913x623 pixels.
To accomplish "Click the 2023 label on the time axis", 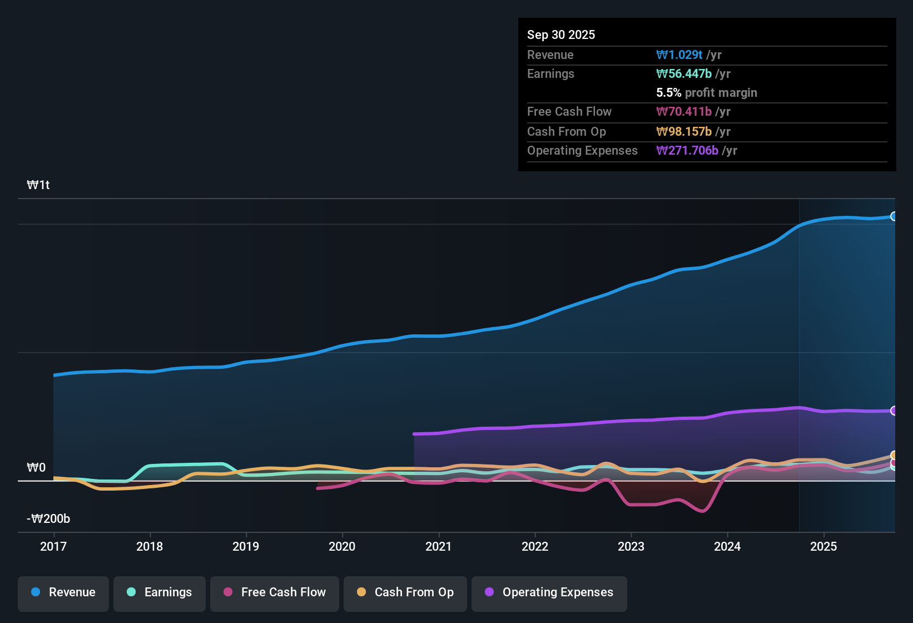I will click(632, 547).
